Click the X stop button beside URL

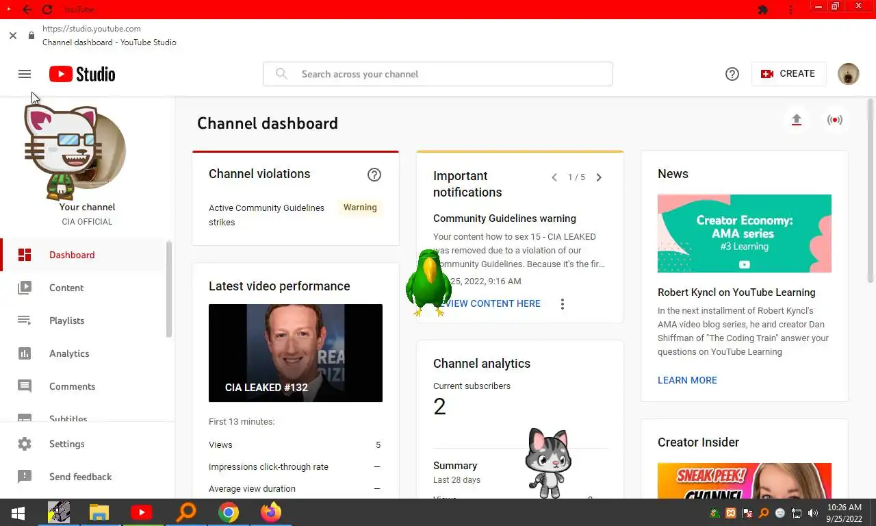(13, 36)
